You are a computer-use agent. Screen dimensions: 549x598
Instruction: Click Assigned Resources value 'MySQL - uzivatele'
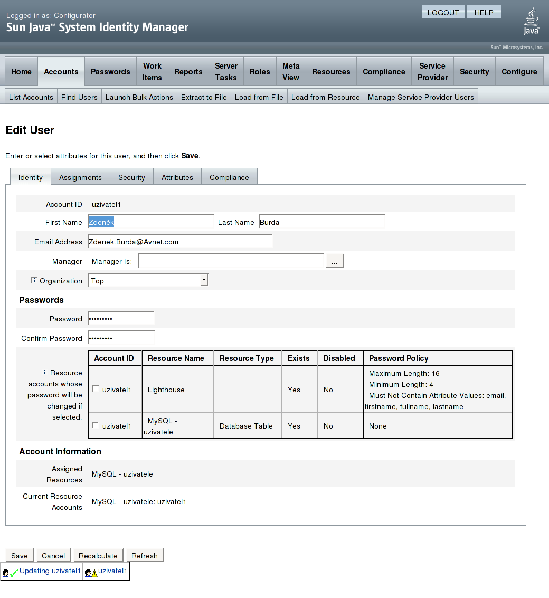point(122,473)
